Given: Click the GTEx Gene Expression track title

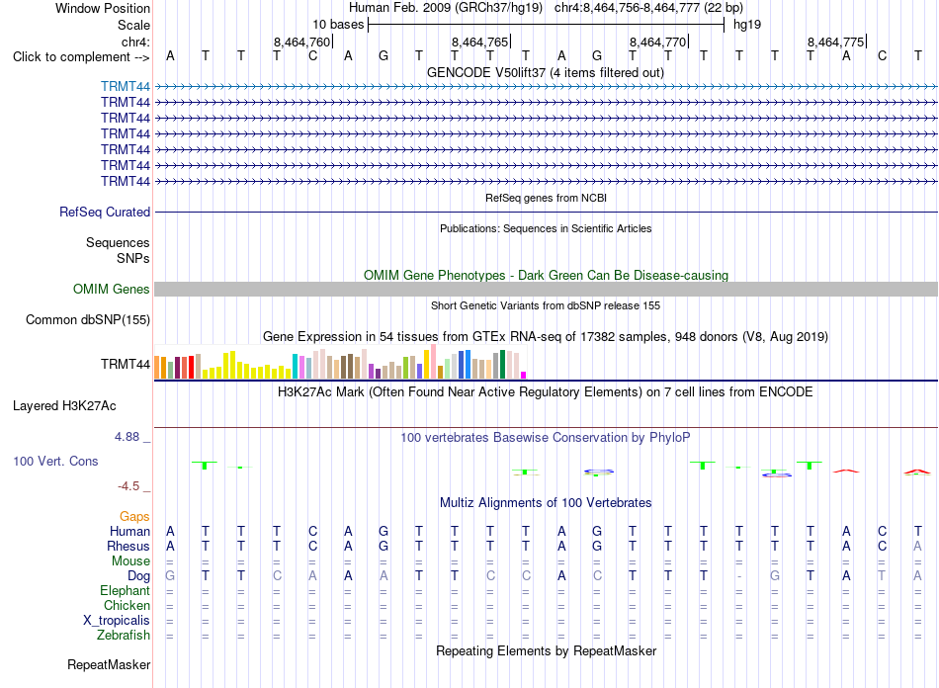Looking at the screenshot, I should point(546,336).
